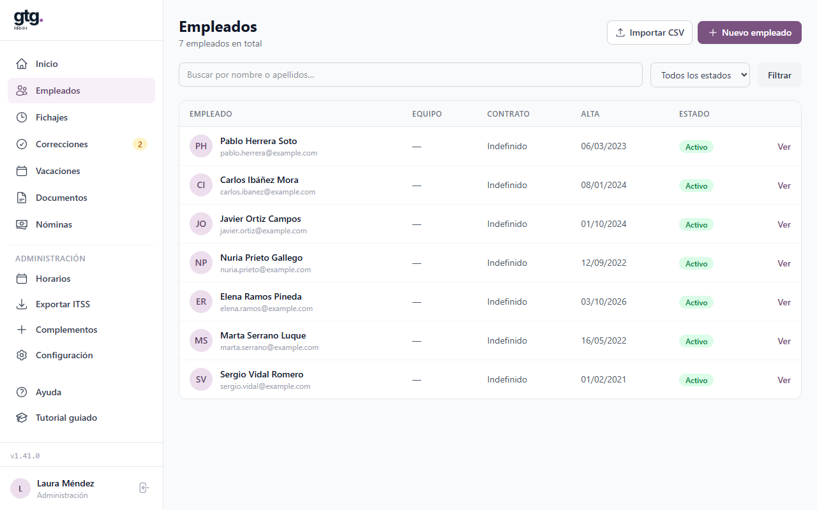Go to the Fichajes section

[81, 117]
